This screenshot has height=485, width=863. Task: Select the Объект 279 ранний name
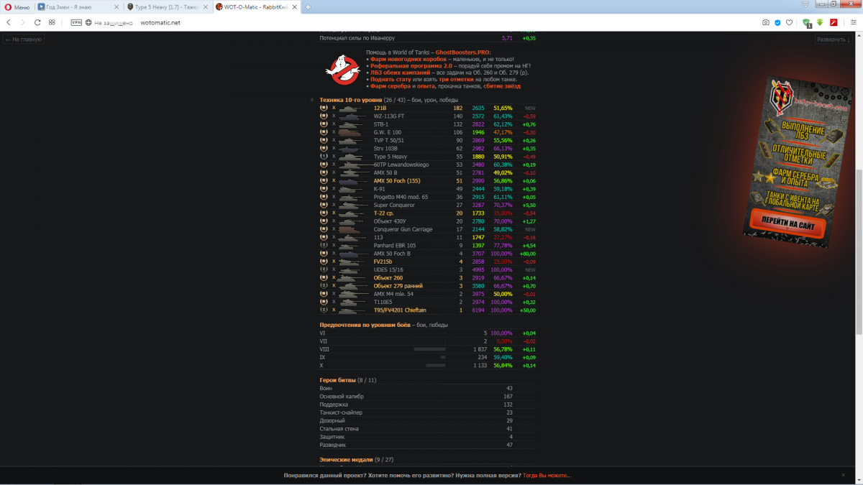398,285
